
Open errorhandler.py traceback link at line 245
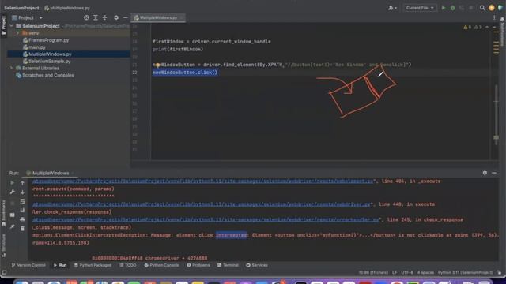coord(206,220)
